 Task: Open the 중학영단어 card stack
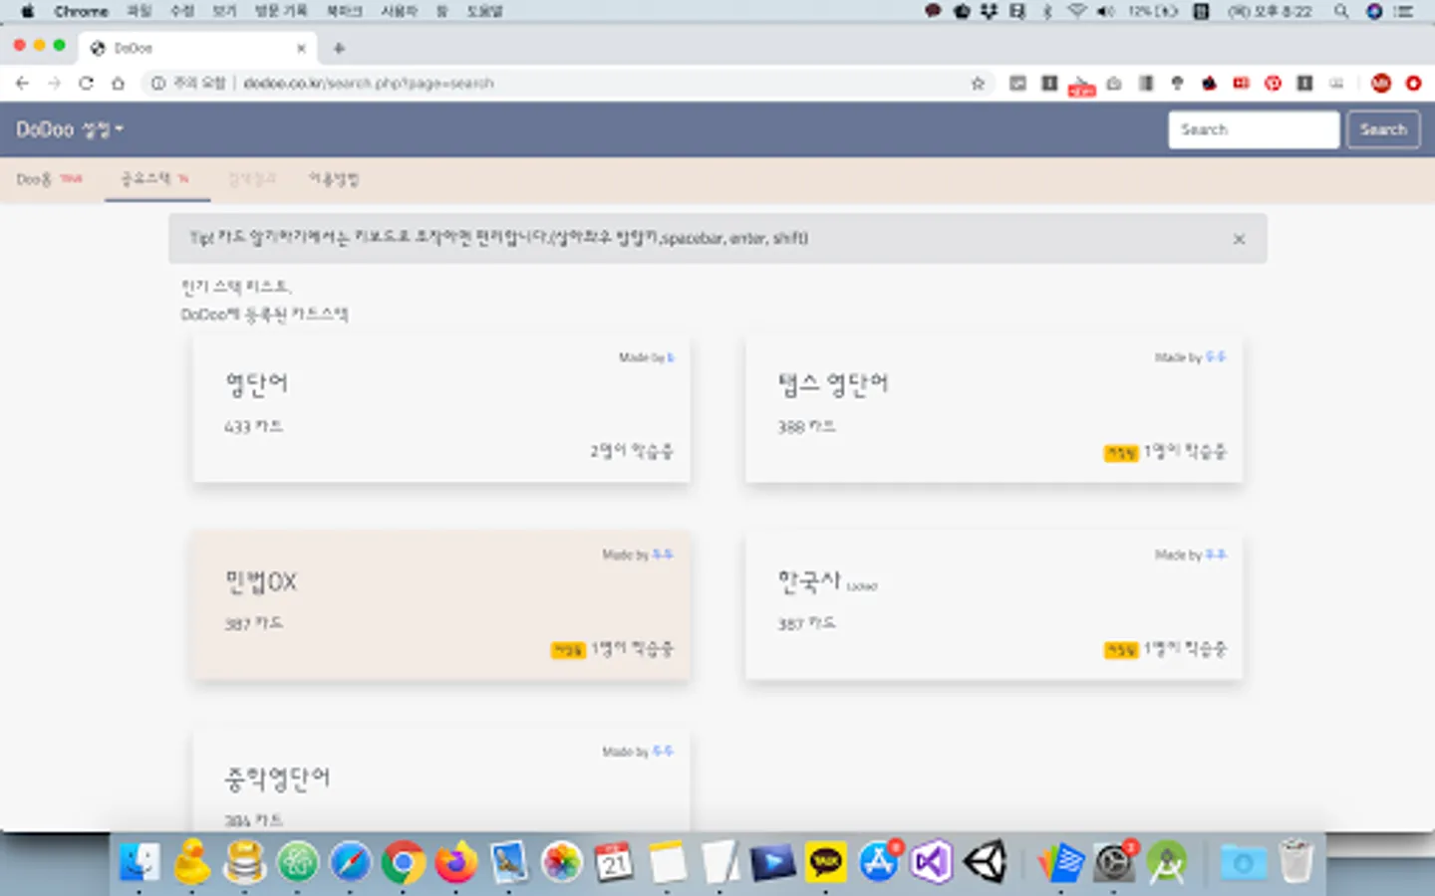pyautogui.click(x=441, y=782)
